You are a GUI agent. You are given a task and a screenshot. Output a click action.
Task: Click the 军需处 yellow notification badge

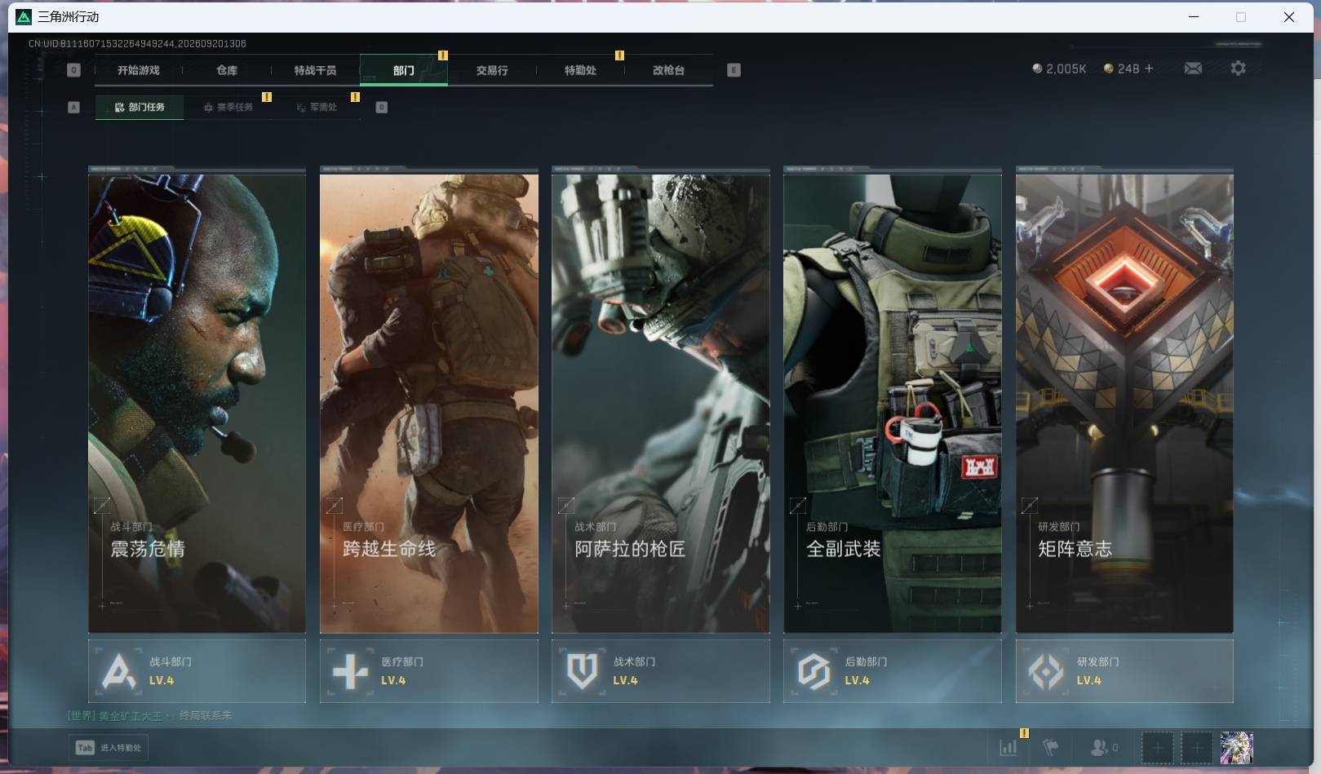355,97
